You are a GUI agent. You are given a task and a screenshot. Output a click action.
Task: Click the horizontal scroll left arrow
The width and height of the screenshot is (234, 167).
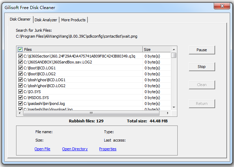tap(20, 113)
